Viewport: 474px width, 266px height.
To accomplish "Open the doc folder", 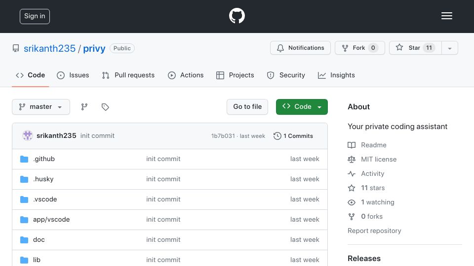I will [39, 240].
